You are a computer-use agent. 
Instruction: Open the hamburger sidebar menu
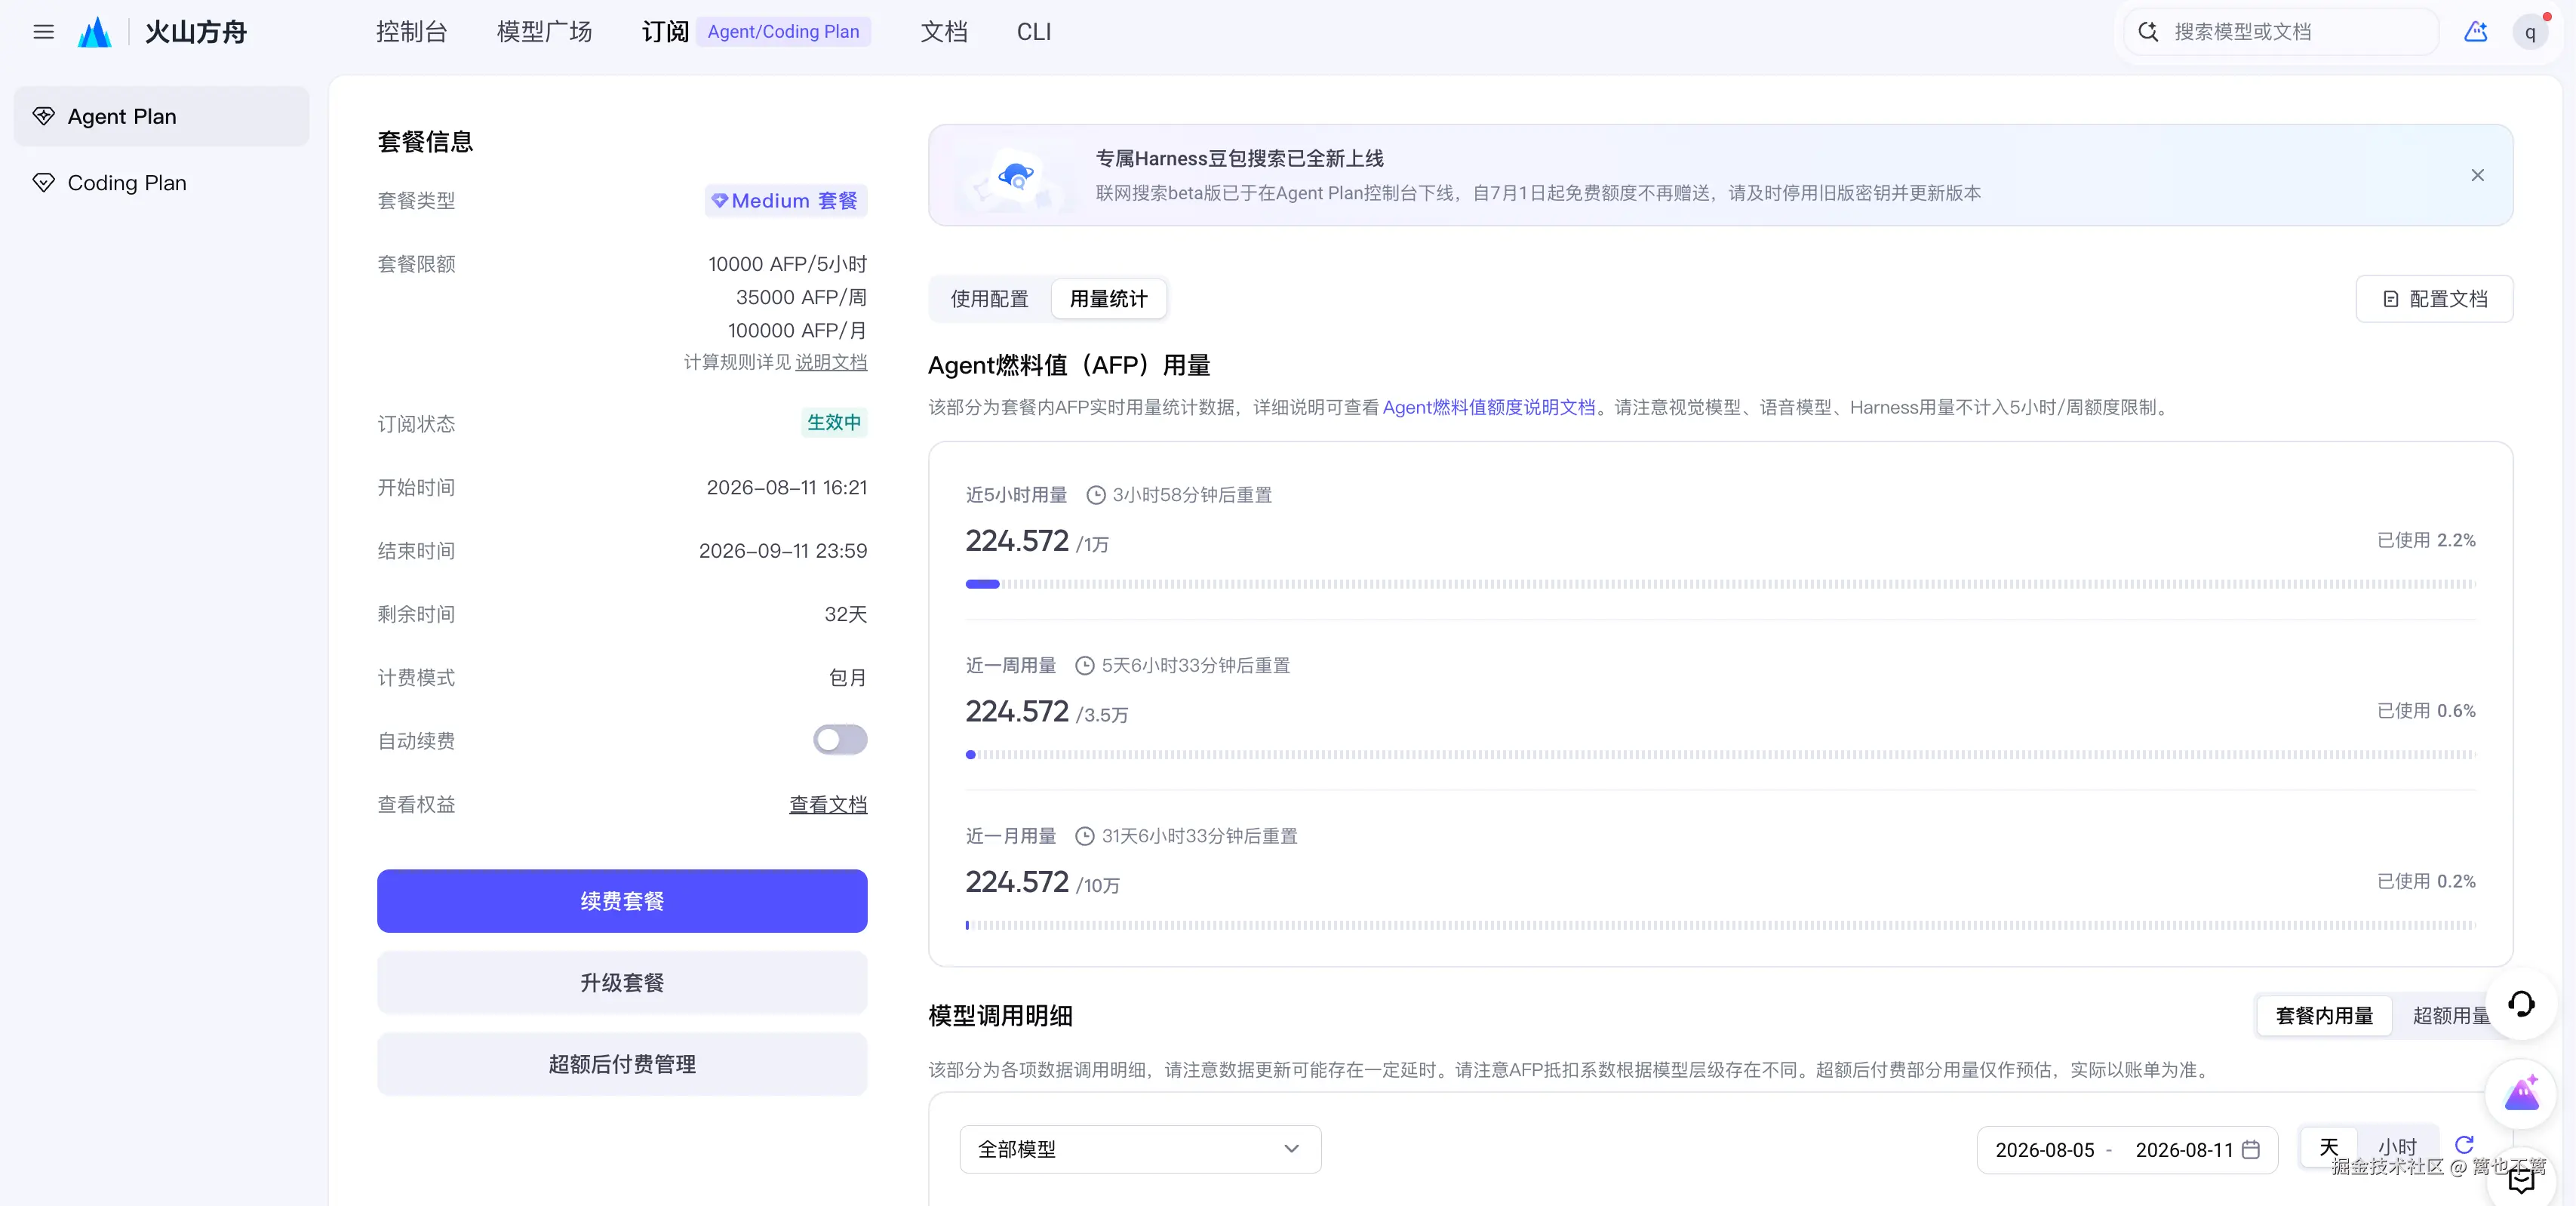click(43, 32)
